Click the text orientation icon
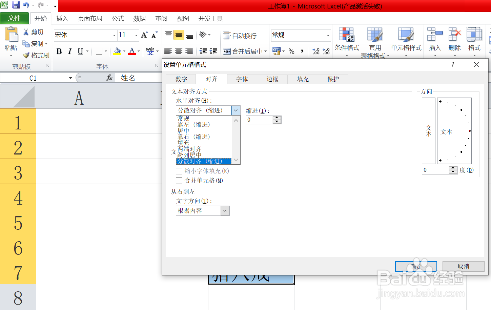 click(x=203, y=35)
